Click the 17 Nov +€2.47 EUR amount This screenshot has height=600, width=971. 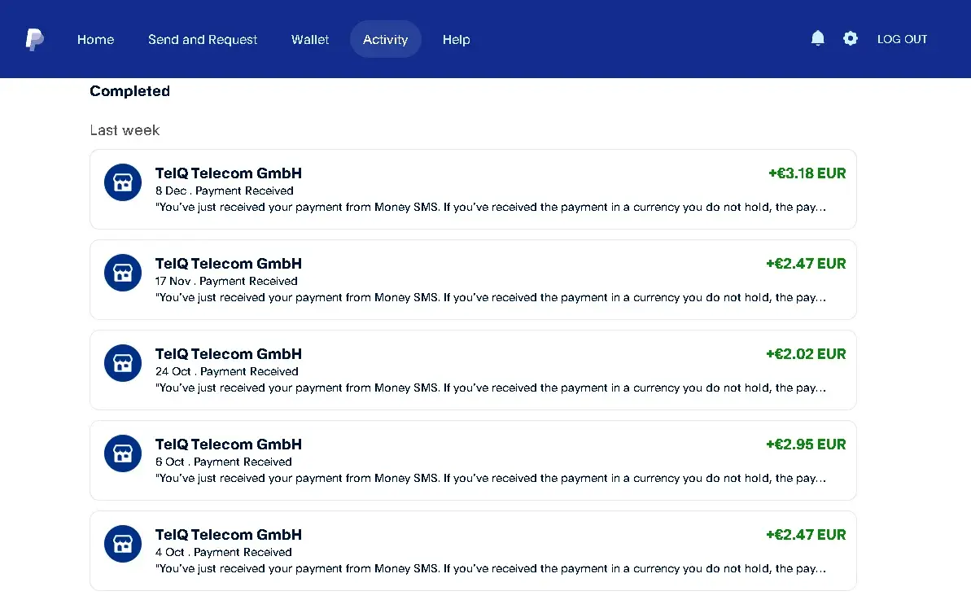(806, 264)
